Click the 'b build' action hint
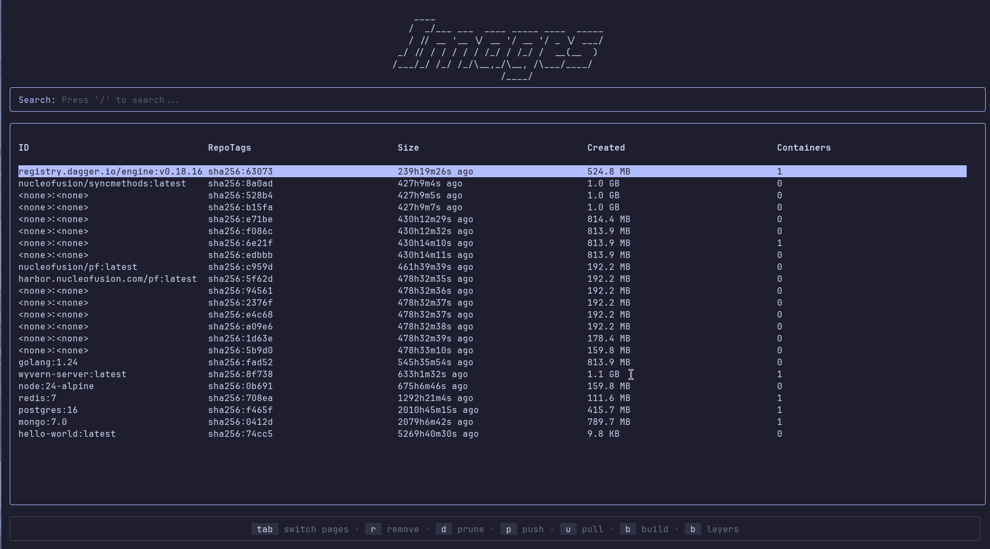Image resolution: width=990 pixels, height=549 pixels. [646, 529]
